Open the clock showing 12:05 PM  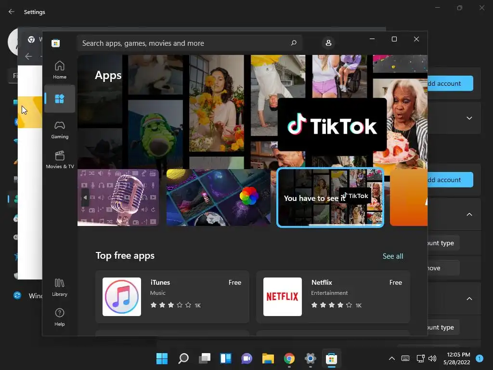[x=457, y=358]
